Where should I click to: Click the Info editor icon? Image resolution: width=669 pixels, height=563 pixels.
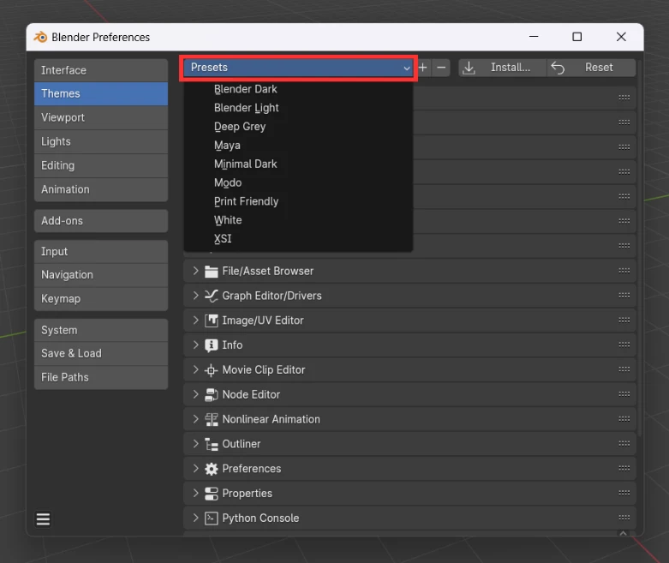coord(212,345)
